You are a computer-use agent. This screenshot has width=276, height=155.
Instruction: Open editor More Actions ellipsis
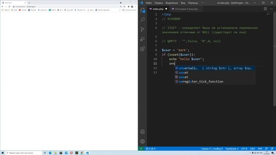[x=271, y=9]
